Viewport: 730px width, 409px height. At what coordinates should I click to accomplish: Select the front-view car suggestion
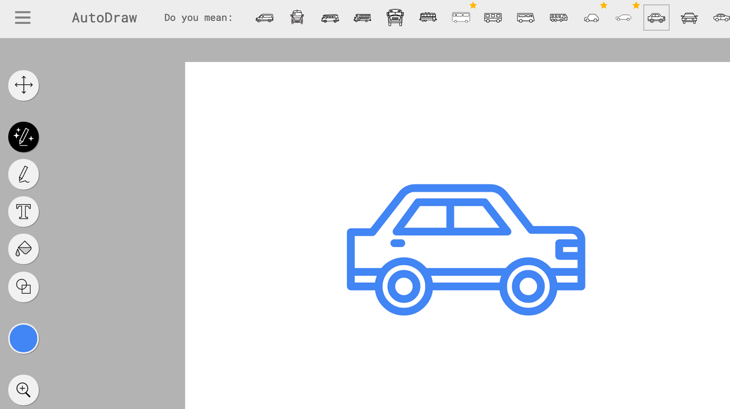(x=689, y=18)
